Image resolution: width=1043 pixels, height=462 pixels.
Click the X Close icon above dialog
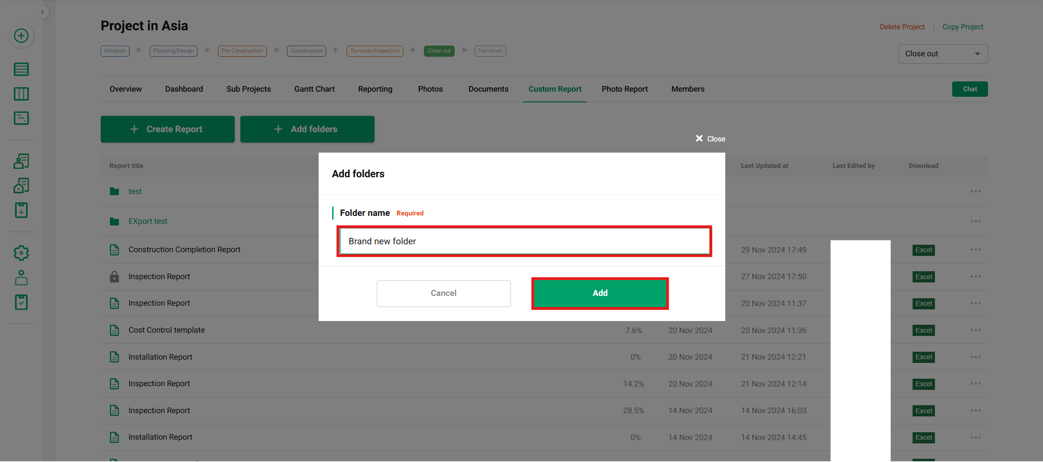pyautogui.click(x=699, y=139)
